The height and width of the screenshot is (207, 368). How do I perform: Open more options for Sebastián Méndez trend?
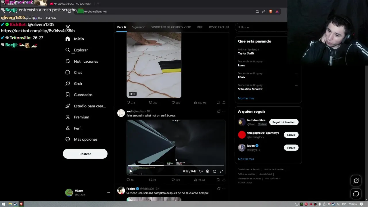(x=297, y=86)
